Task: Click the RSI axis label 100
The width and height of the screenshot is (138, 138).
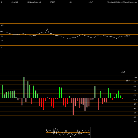Action: (x=2, y=25)
